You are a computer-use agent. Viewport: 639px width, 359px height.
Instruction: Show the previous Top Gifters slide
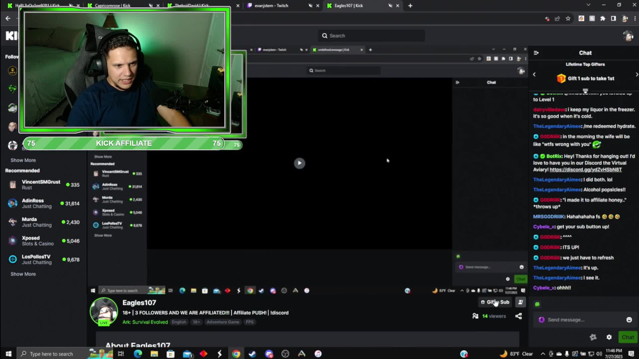[x=534, y=74]
